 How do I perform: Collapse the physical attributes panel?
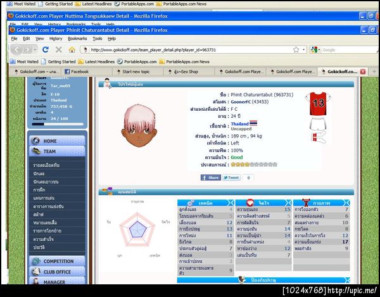[346, 203]
